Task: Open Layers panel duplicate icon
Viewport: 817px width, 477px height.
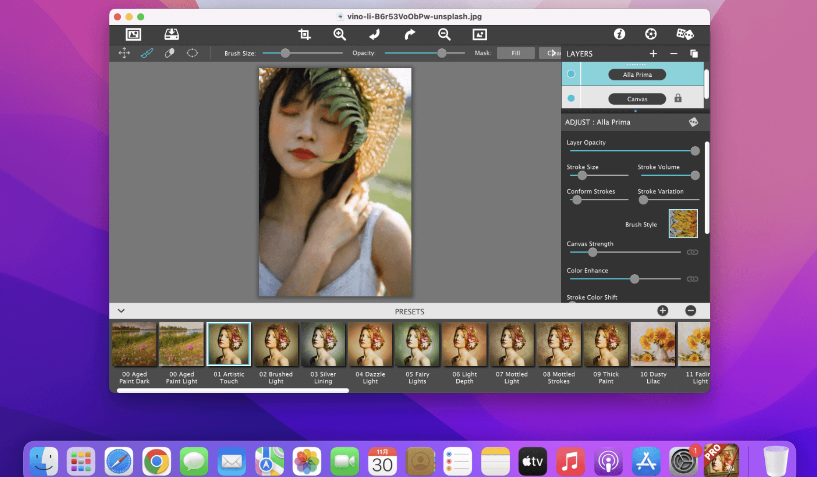Action: 694,53
